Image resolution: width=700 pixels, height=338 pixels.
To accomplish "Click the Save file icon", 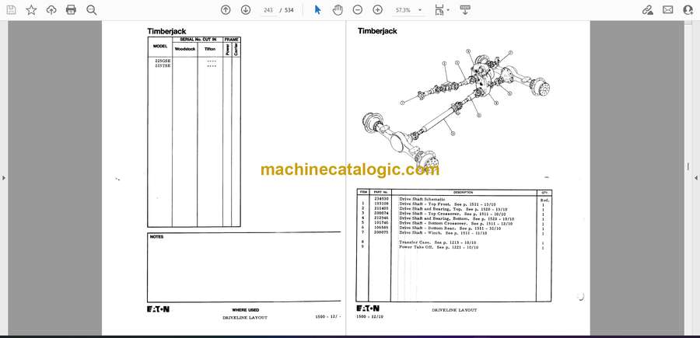I will tap(11, 10).
